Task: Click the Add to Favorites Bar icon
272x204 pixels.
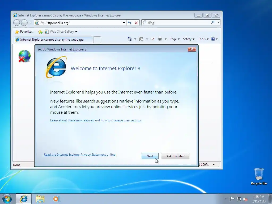Action: click(40, 32)
